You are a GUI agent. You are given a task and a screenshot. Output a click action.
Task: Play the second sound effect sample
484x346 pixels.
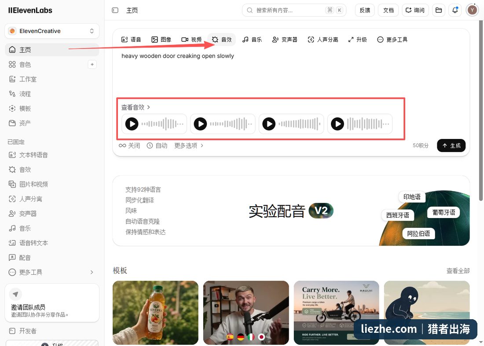[200, 124]
